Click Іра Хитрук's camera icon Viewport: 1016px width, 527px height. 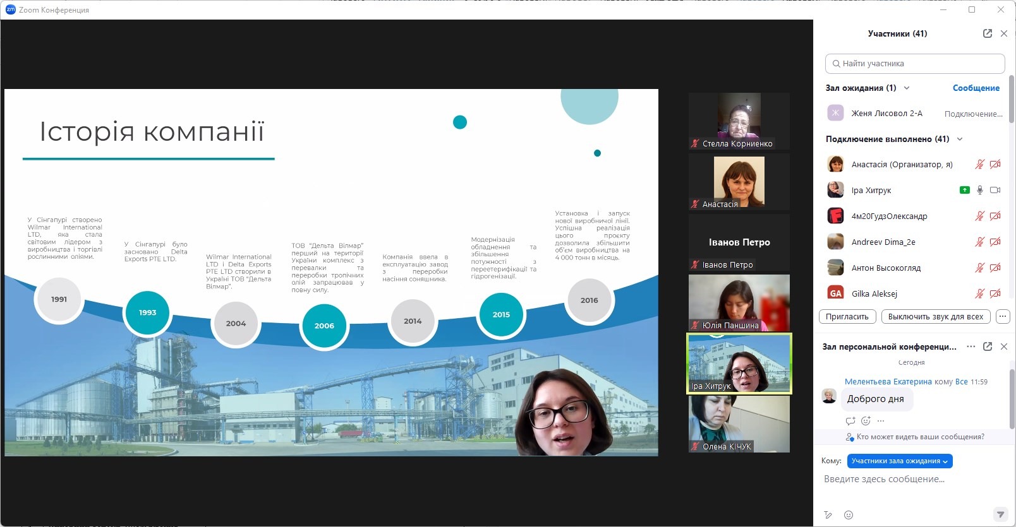[x=995, y=190]
